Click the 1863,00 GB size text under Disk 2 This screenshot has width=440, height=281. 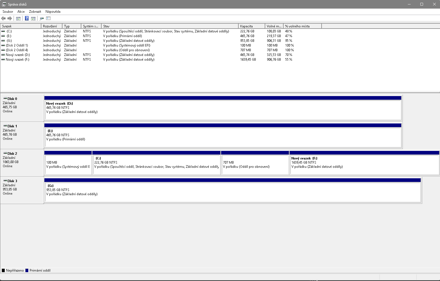tap(11, 162)
